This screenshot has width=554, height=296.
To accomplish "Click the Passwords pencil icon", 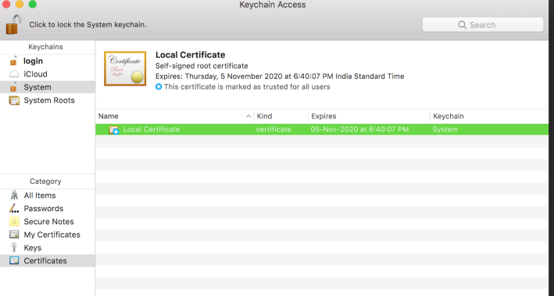I will 14,208.
